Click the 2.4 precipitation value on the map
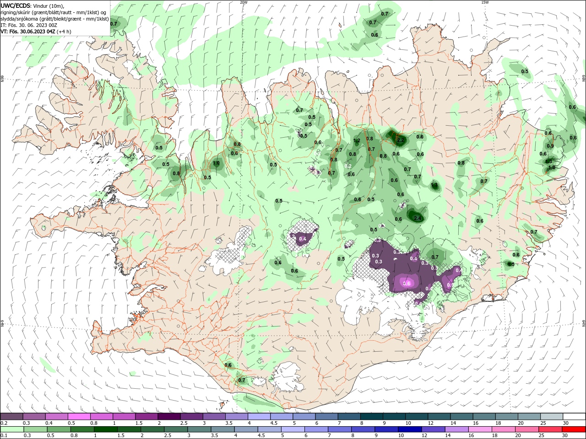 click(417, 219)
